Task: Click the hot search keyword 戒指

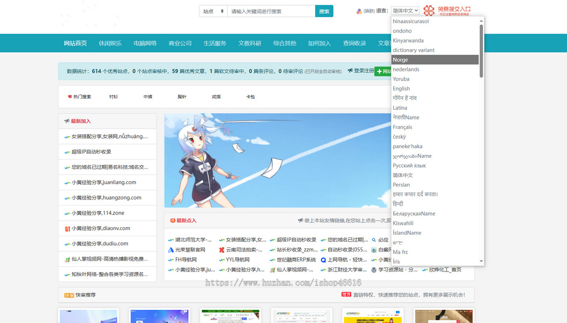Action: [x=216, y=96]
